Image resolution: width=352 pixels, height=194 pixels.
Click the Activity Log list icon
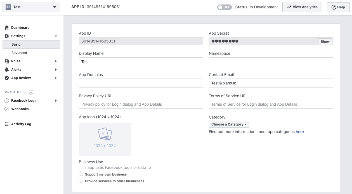(7, 124)
